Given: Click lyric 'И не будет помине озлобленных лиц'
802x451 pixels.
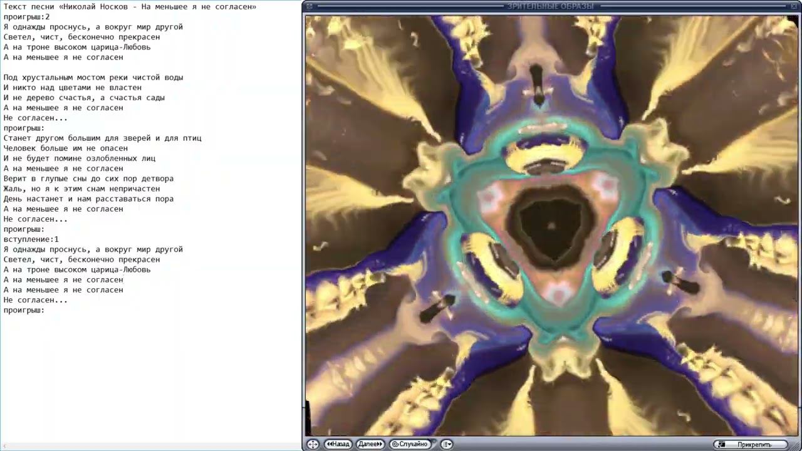Looking at the screenshot, I should click(x=80, y=158).
